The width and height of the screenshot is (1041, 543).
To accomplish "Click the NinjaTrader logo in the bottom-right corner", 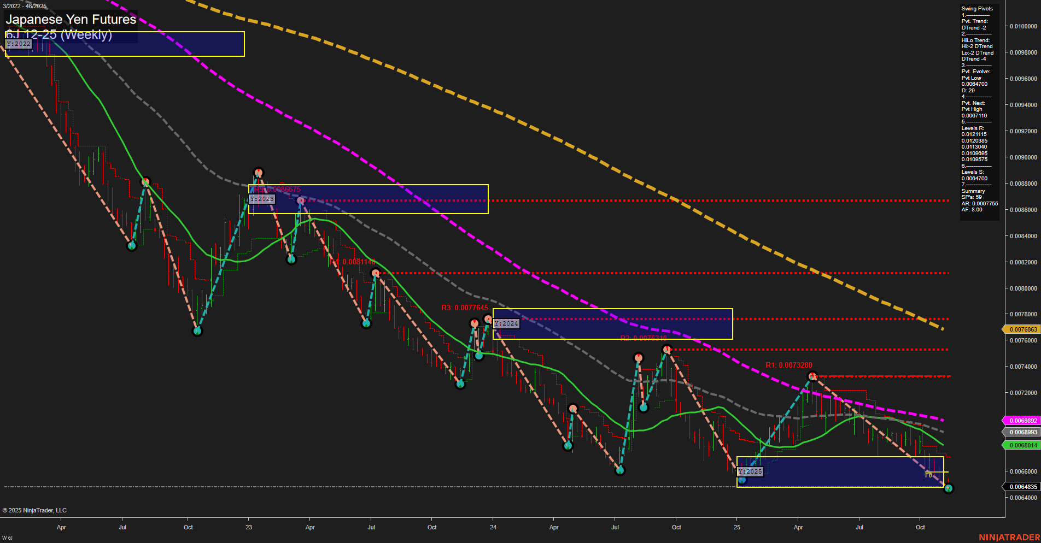I will [x=1012, y=538].
